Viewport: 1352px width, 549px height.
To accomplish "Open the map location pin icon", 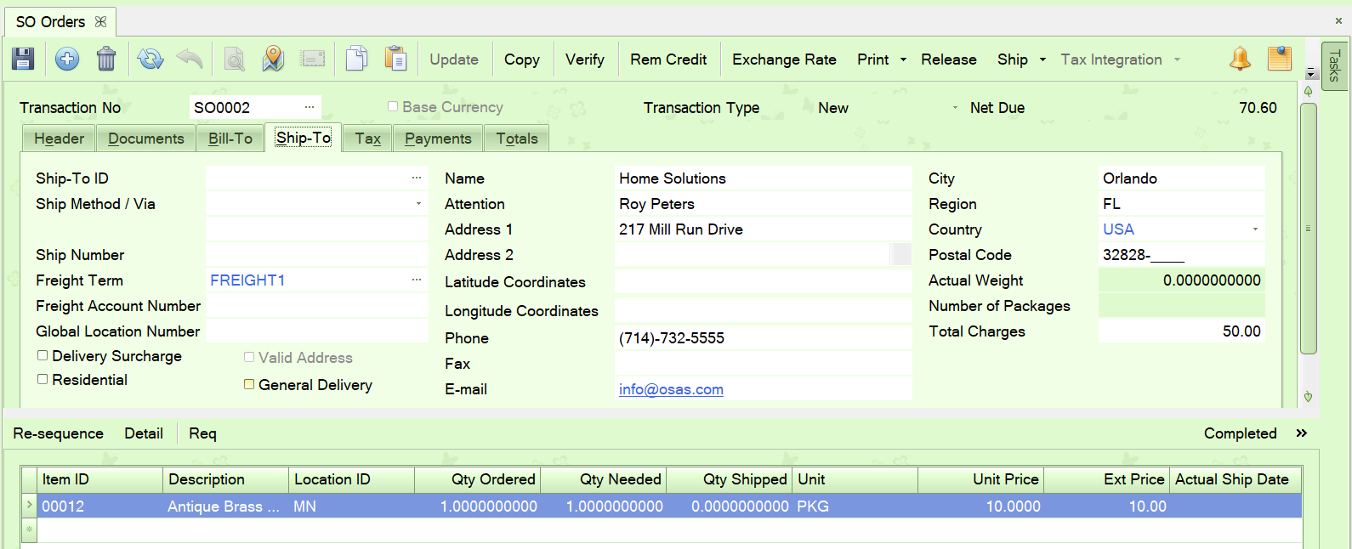I will (273, 59).
